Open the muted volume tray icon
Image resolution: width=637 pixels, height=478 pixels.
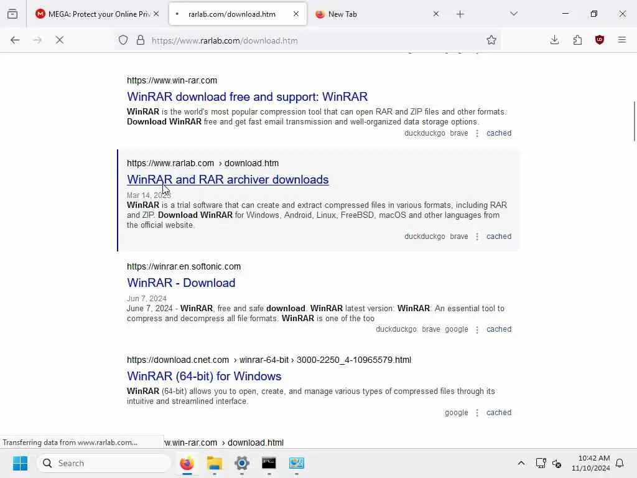pyautogui.click(x=557, y=463)
